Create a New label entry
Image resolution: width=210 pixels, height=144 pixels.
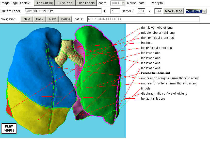pyautogui.click(x=52, y=19)
